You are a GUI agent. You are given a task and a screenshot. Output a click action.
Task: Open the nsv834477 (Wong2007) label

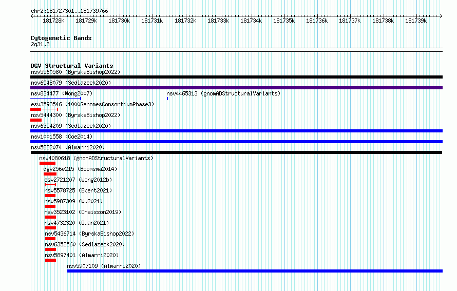pos(62,93)
